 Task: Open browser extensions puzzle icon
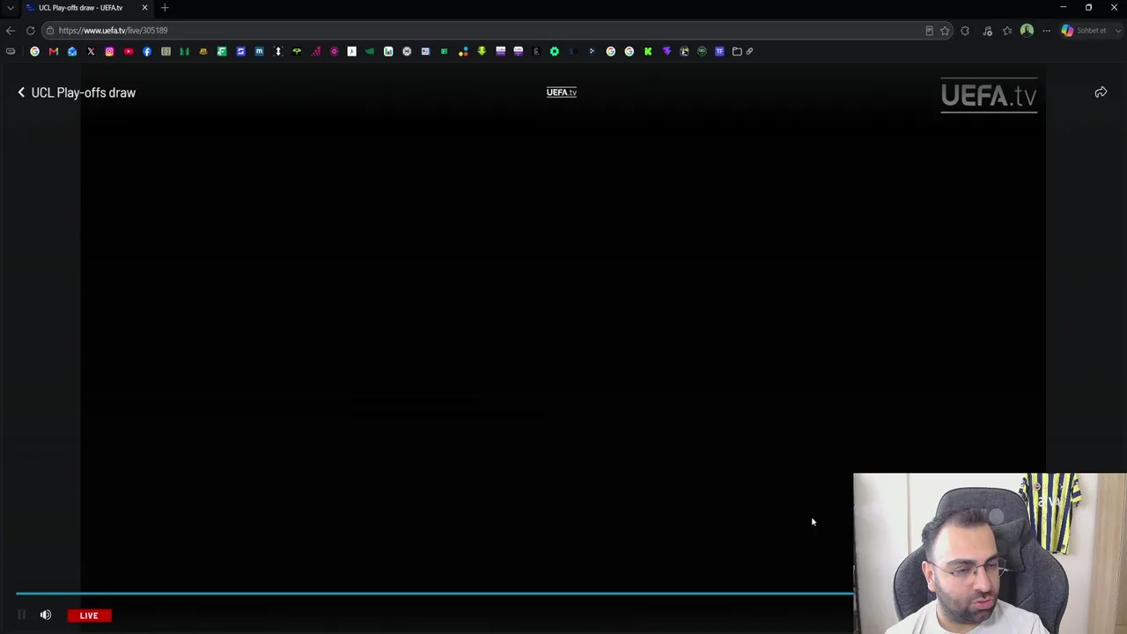pyautogui.click(x=965, y=30)
